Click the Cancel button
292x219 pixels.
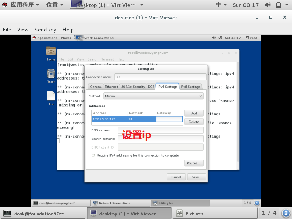pos(176,177)
